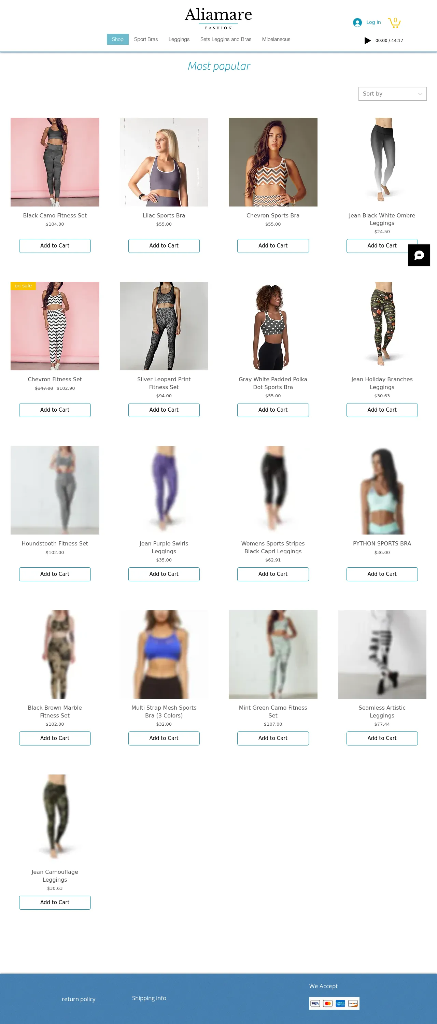This screenshot has height=1024, width=437.
Task: Open the Shipping info link
Action: coord(149,998)
